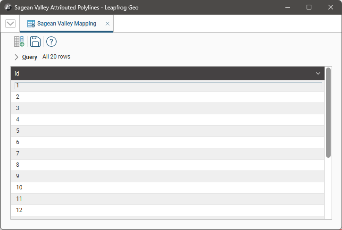Close the Sagean Valley Mapping tab
Screen dimensions: 342x230
click(x=108, y=24)
